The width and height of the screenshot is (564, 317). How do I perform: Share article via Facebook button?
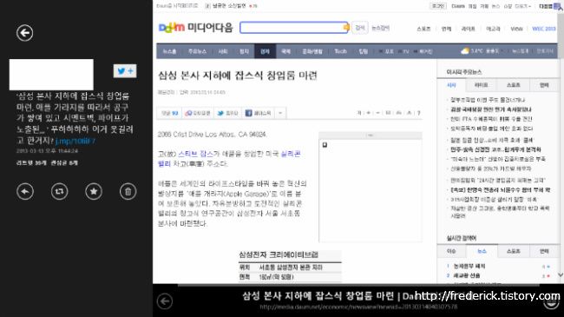click(x=258, y=113)
